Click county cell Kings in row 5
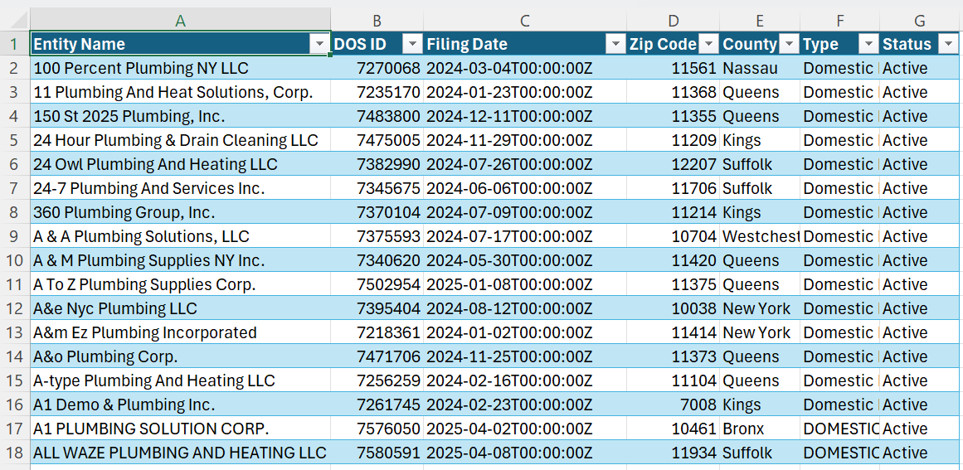This screenshot has width=963, height=470. coord(760,140)
